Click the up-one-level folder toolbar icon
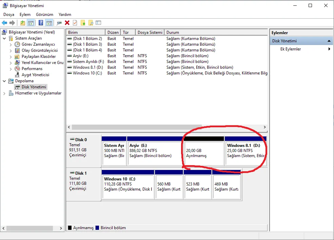 coord(22,23)
